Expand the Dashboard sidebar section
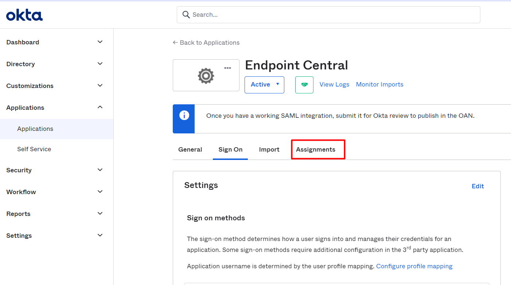 click(100, 42)
